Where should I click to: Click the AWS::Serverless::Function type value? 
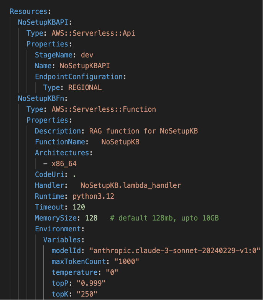(104, 109)
